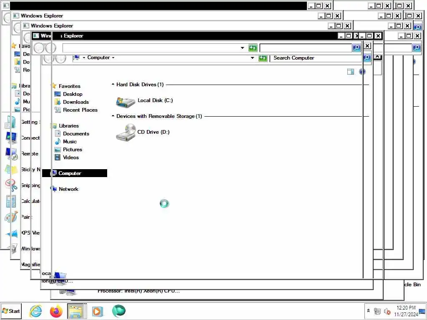Show hidden tray icons arrow

[x=369, y=310]
